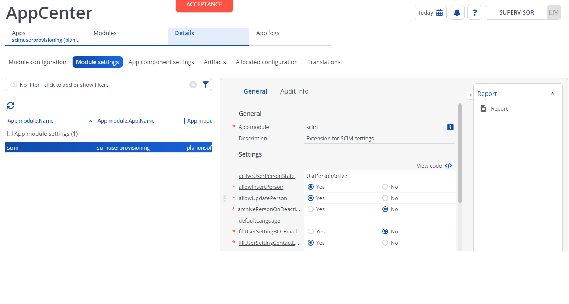Viewport: 569px width, 304px height.
Task: Check the App module settings (1) checkbox
Action: coord(10,134)
